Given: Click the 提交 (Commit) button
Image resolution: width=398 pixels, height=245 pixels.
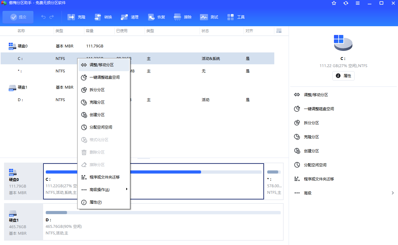Looking at the screenshot, I should pos(18,17).
